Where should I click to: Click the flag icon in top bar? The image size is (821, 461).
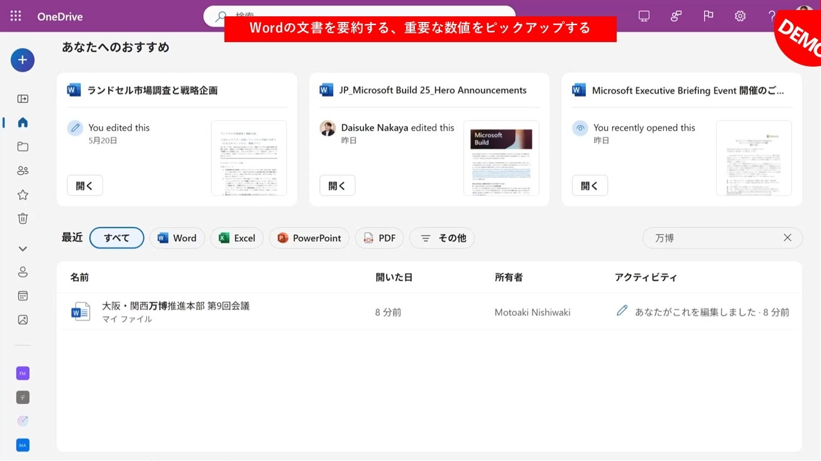[x=708, y=16]
